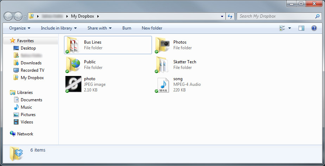Viewport: 325px width, 166px height.
Task: Click the Documents library icon
Action: 16,100
